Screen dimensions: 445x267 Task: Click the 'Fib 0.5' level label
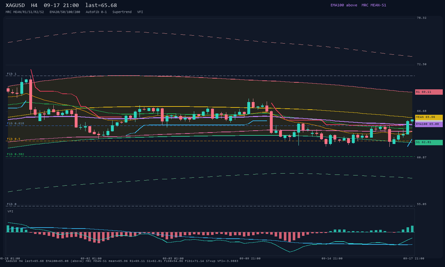click(x=14, y=139)
